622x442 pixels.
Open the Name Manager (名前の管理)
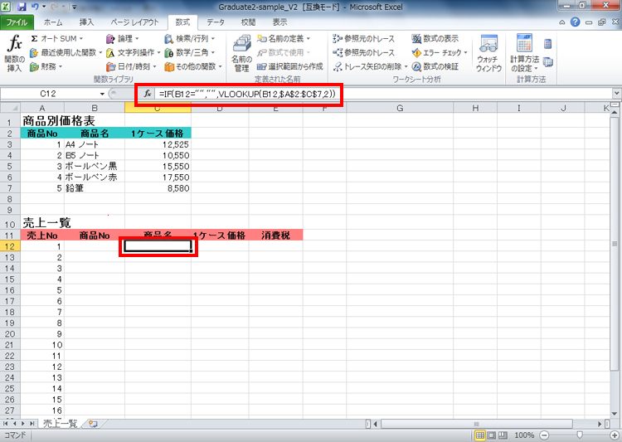click(x=241, y=54)
